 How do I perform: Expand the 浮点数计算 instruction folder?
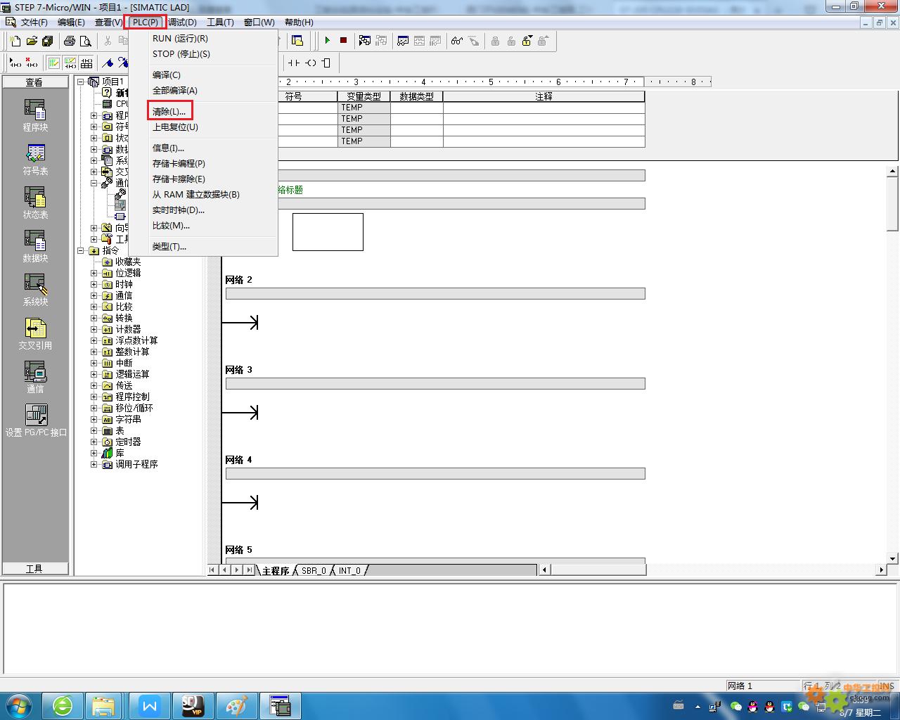point(94,340)
